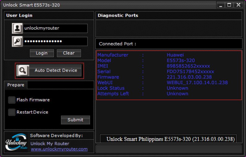Click the magnifier icon on Auto Detect Device
Image resolution: width=246 pixels, height=157 pixels.
(x=23, y=70)
